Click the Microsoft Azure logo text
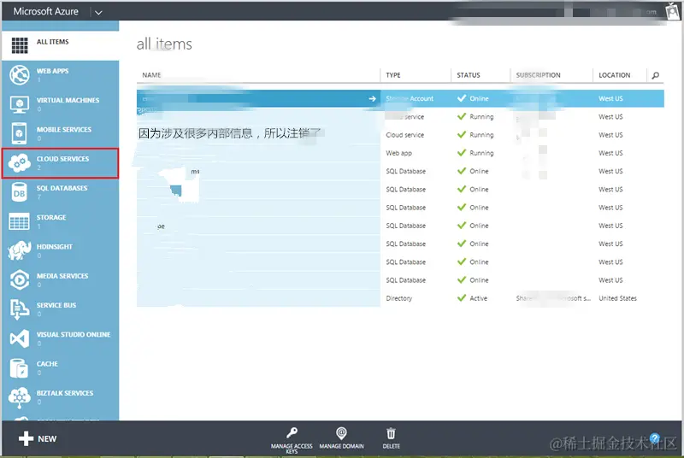Screen dimensions: 684x458 coord(46,12)
